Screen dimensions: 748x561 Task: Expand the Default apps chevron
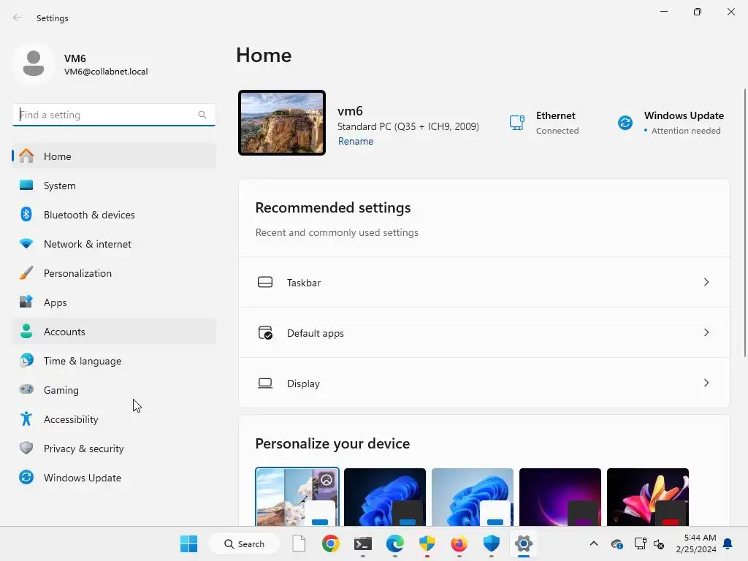tap(706, 332)
